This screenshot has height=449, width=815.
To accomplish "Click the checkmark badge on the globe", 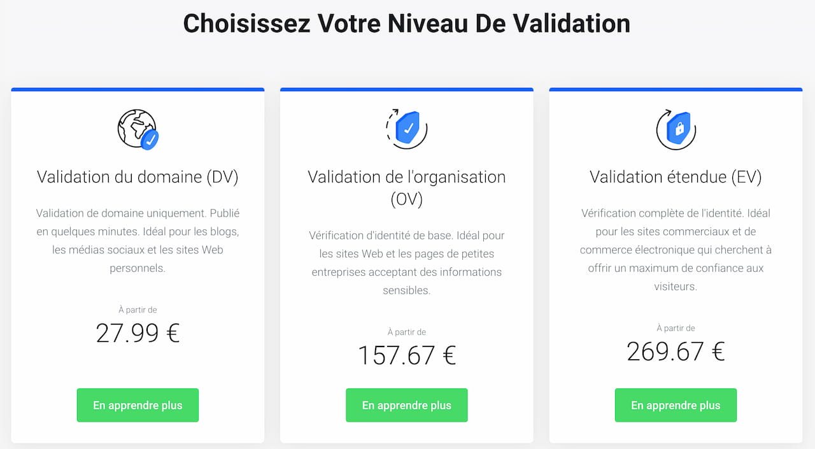I will (x=150, y=138).
